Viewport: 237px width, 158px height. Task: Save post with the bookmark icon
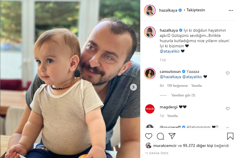(x=230, y=136)
